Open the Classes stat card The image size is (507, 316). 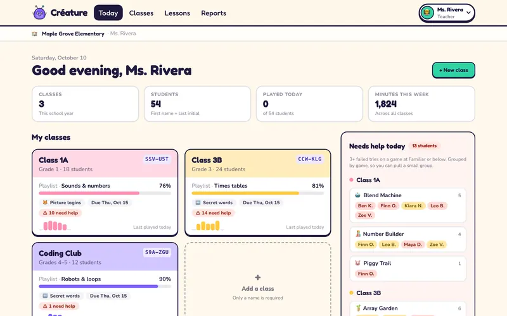pyautogui.click(x=86, y=104)
